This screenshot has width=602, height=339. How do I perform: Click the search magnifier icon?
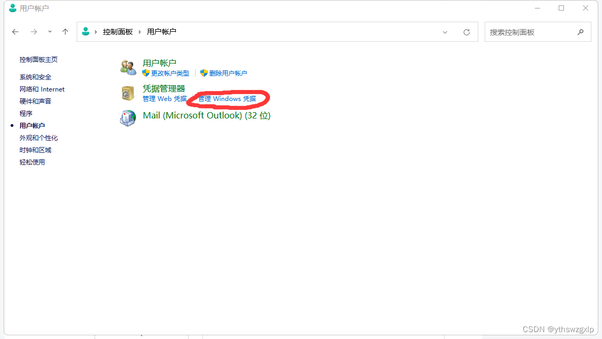[580, 32]
